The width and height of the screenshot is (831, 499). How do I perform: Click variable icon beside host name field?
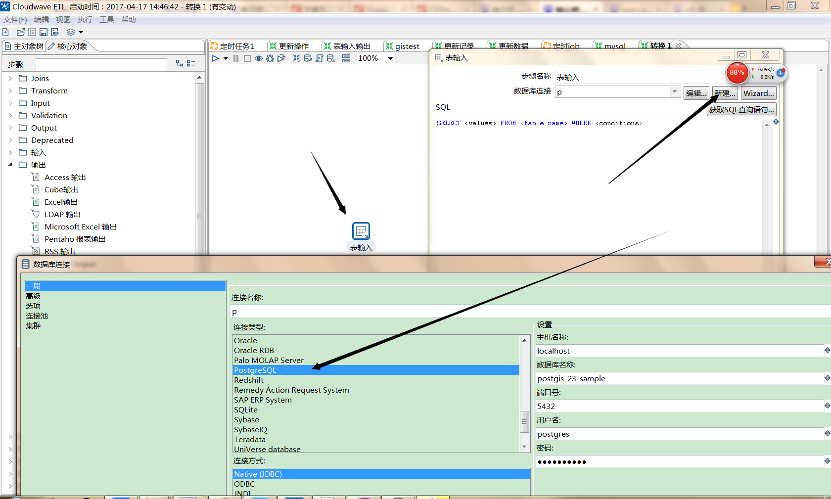(827, 350)
